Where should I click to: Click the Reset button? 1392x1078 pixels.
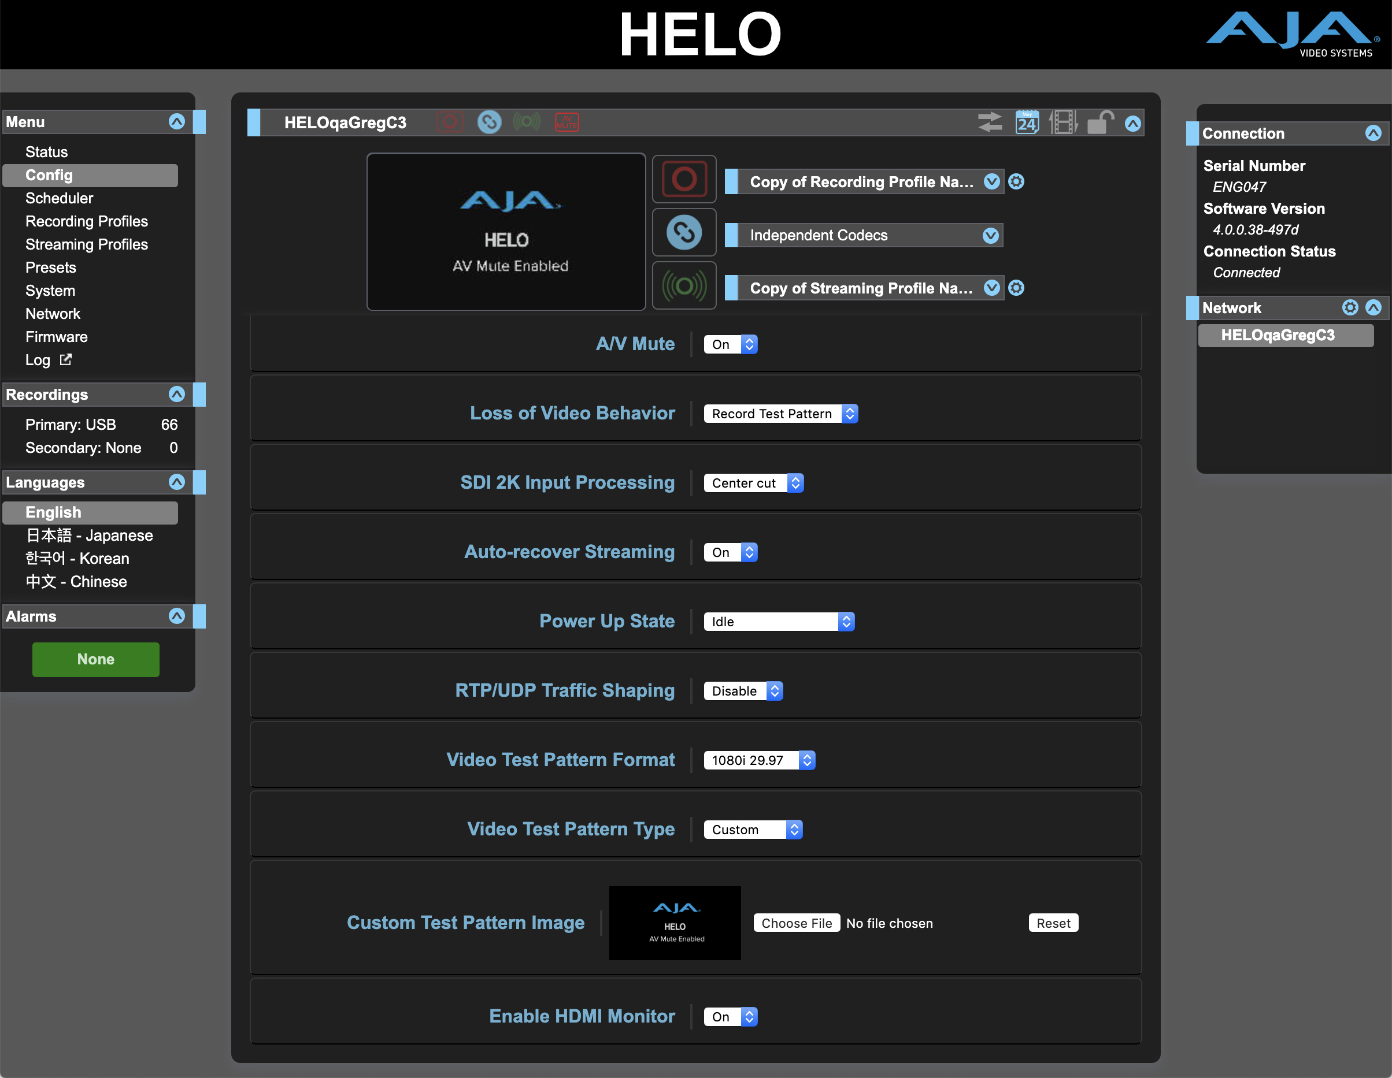click(1053, 923)
